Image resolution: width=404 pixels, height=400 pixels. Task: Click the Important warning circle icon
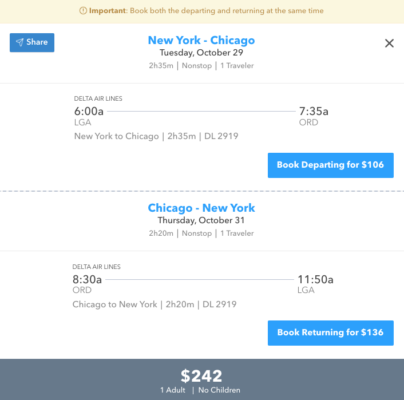[84, 11]
